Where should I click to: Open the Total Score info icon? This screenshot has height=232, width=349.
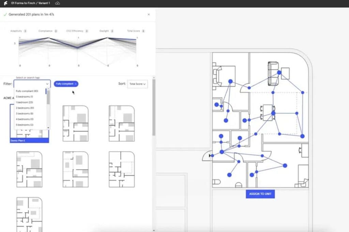tap(143, 31)
